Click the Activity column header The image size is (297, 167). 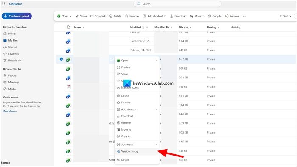point(235,27)
